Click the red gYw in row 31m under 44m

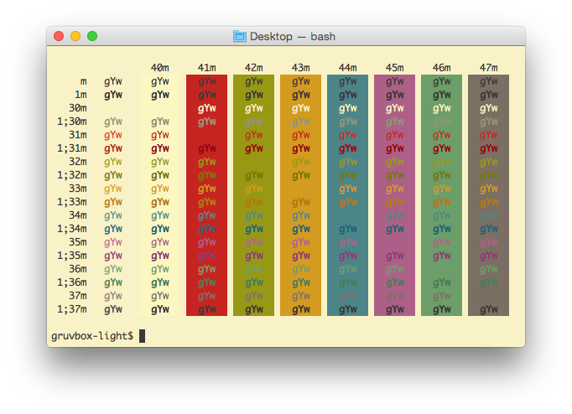(x=348, y=136)
